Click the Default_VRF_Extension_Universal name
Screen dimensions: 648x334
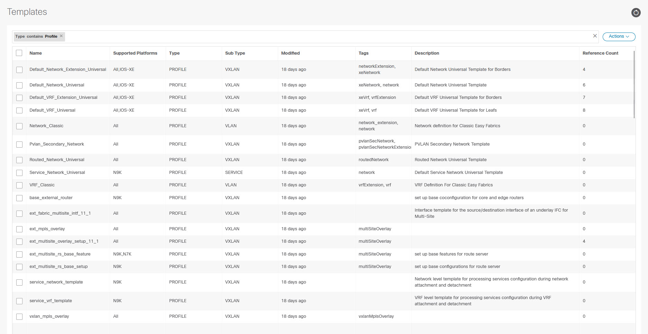coord(63,98)
